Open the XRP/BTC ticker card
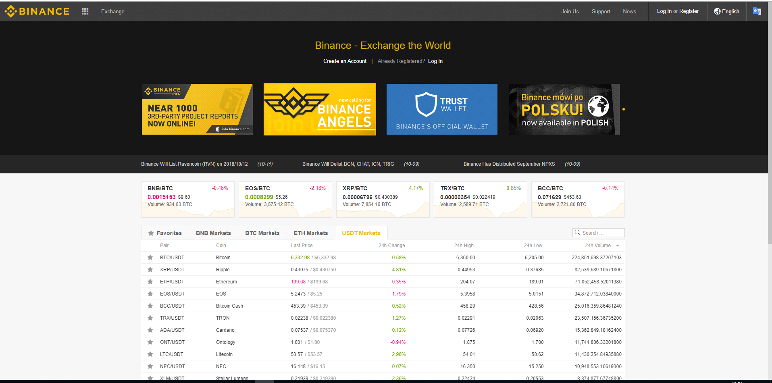772x383 pixels. pyautogui.click(x=383, y=200)
